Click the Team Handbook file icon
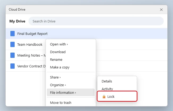The height and width of the screenshot is (111, 173). tap(13, 44)
